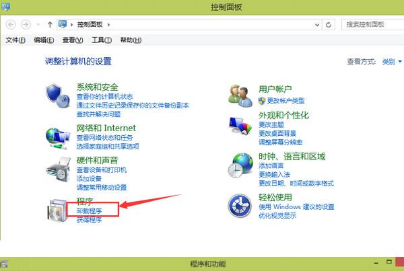404x271 pixels.
Task: Expand the chevron before 控制面板 in breadcrumb
Action: click(71, 25)
